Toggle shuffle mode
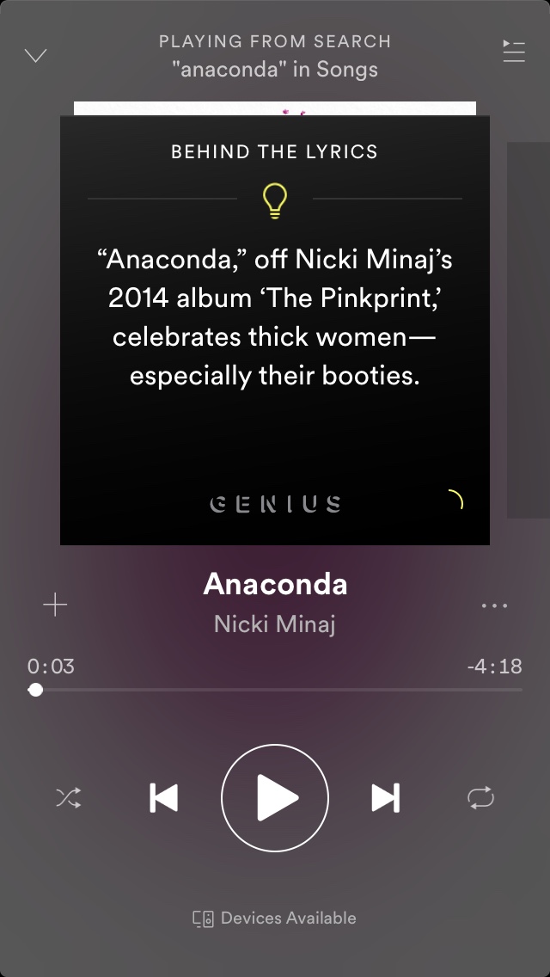The width and height of the screenshot is (550, 977). [68, 797]
